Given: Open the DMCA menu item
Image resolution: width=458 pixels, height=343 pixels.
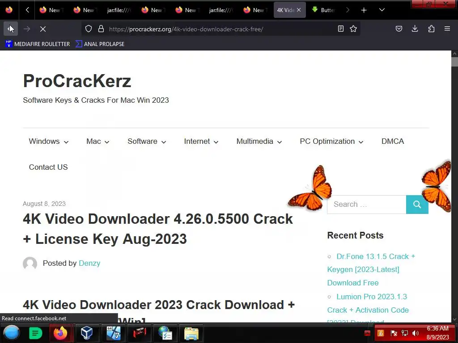Looking at the screenshot, I should click(x=393, y=142).
